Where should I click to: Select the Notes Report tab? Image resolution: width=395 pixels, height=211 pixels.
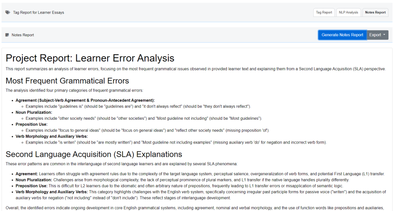click(x=375, y=12)
